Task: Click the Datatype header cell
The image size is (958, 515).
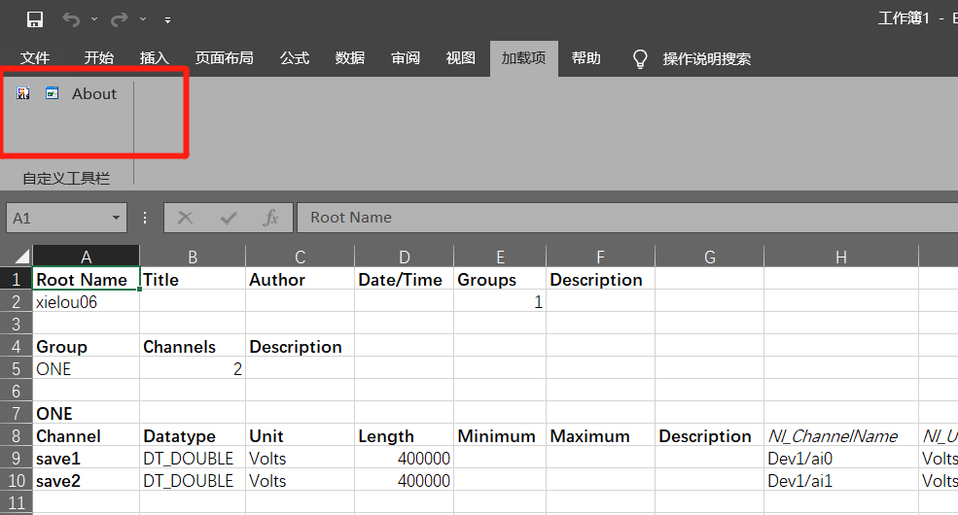Action: (193, 436)
